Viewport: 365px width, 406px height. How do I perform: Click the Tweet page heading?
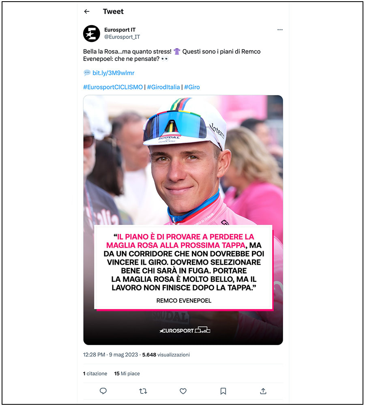(x=113, y=11)
